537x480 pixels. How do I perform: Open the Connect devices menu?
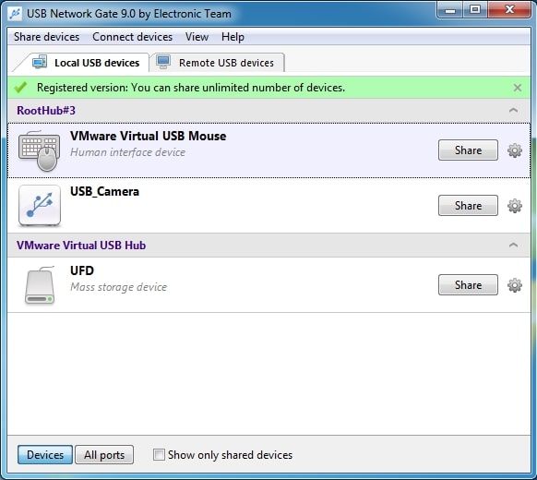pyautogui.click(x=133, y=37)
